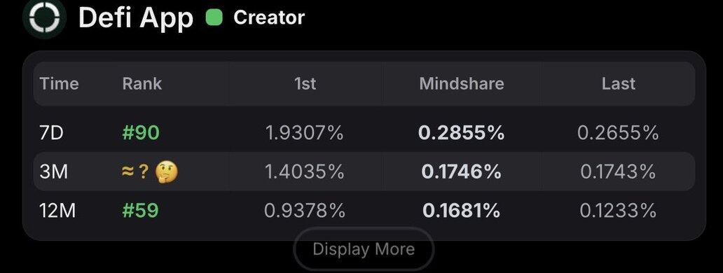The image size is (723, 273).
Task: Click the Defi App circular logo icon
Action: pos(44,17)
